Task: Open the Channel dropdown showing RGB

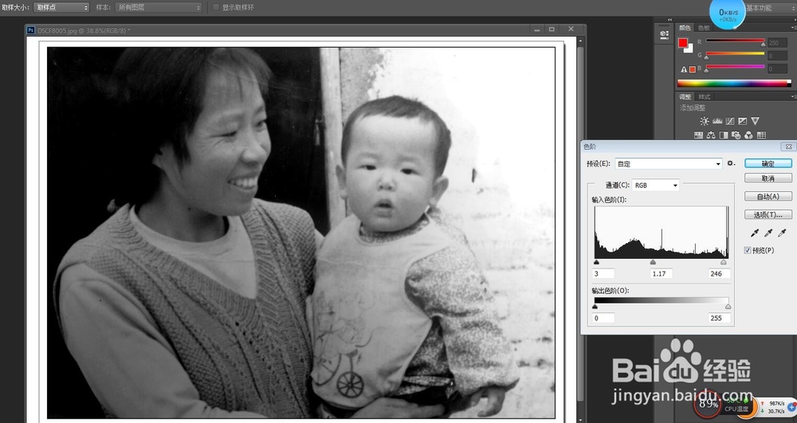Action: (x=656, y=186)
